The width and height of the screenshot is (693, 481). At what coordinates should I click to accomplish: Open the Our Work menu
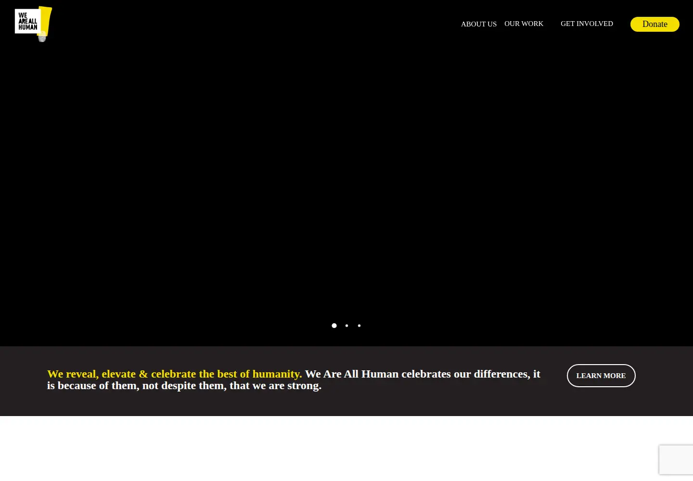click(524, 24)
